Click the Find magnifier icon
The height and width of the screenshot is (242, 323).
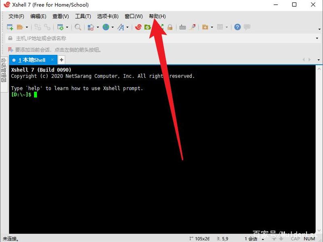coord(78,27)
